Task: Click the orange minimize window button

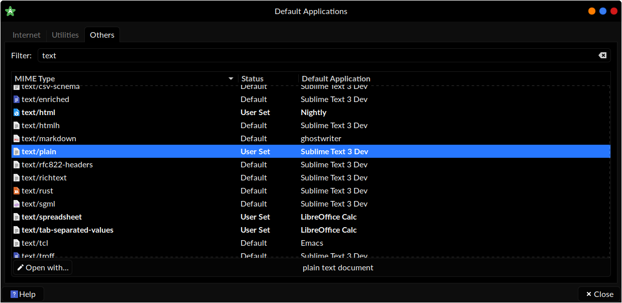Action: click(x=592, y=11)
